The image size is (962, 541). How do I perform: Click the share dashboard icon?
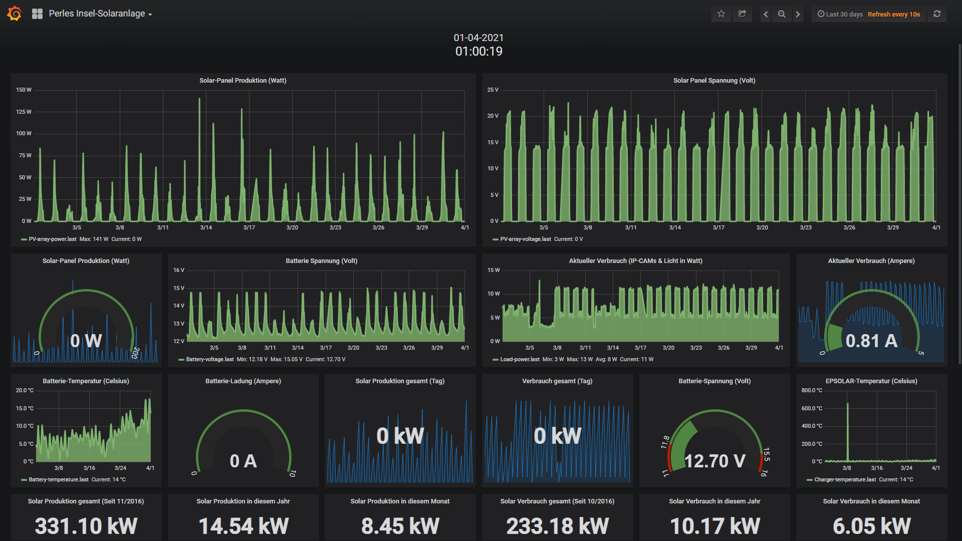[742, 14]
